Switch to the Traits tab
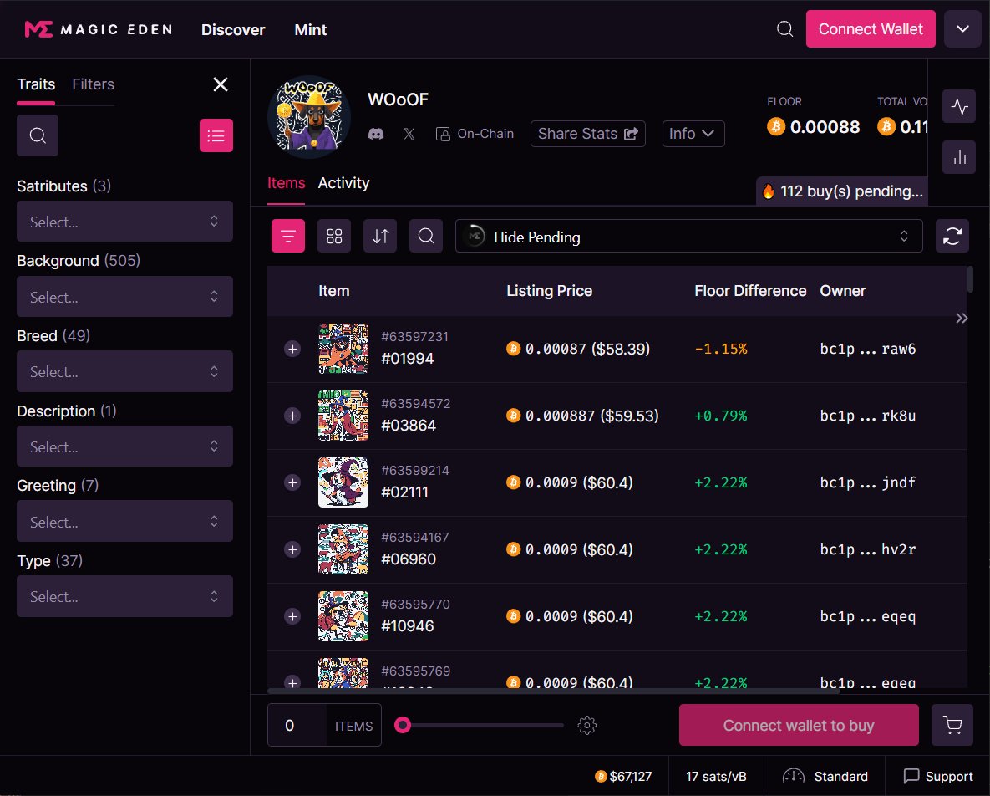The width and height of the screenshot is (990, 796). click(36, 84)
